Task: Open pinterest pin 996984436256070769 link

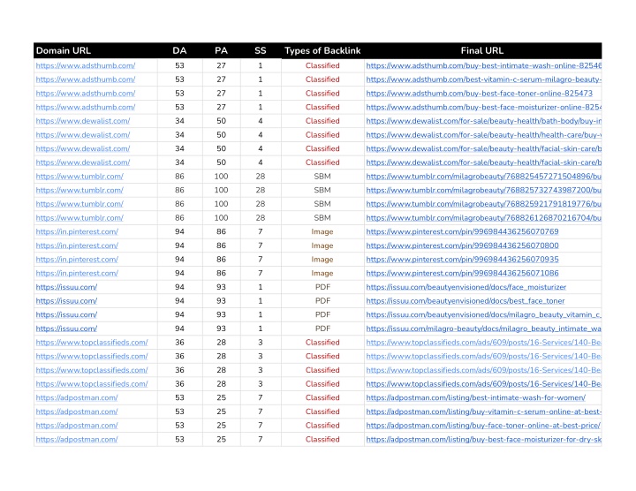Action: tap(462, 231)
